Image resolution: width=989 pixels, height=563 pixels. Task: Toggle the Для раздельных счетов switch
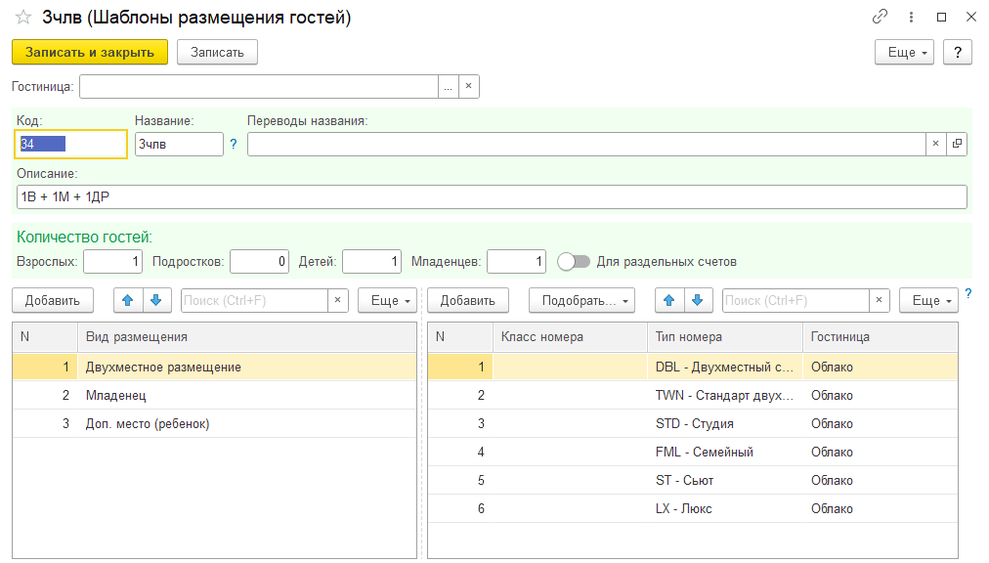pyautogui.click(x=574, y=262)
